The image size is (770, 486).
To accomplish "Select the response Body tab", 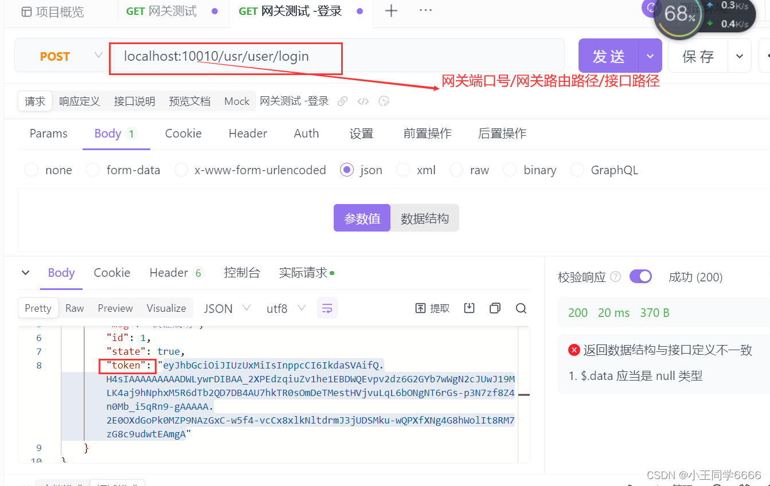I will pyautogui.click(x=61, y=273).
